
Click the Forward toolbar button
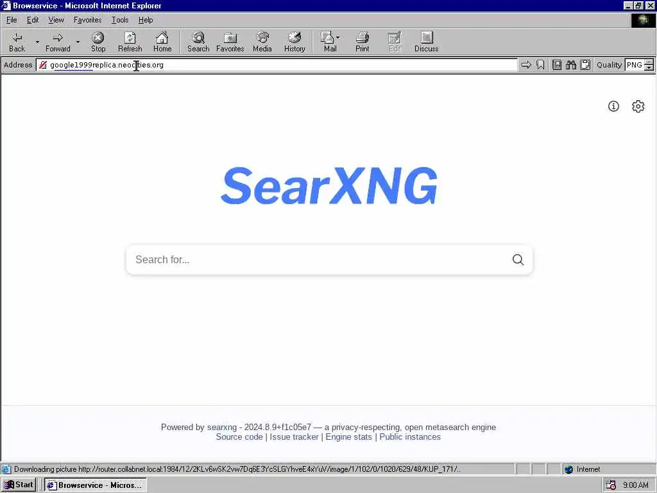point(58,42)
